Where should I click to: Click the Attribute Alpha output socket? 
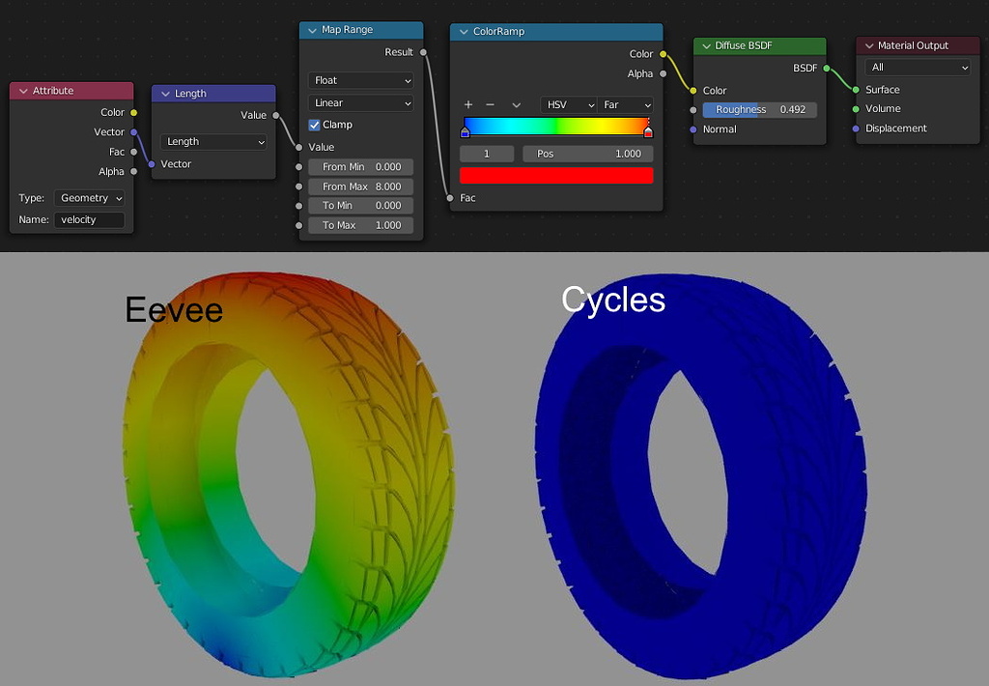(133, 171)
